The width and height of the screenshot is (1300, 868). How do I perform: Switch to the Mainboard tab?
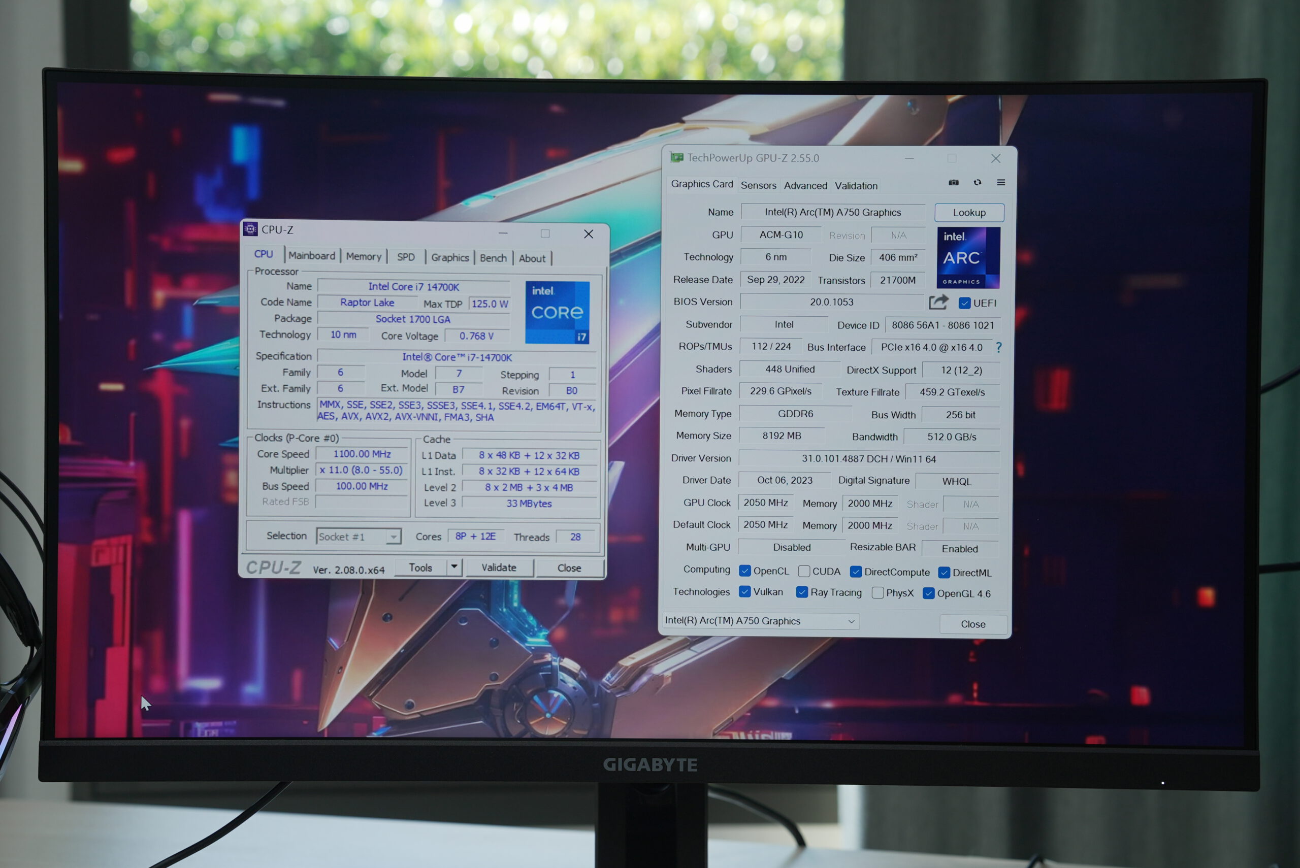click(312, 256)
